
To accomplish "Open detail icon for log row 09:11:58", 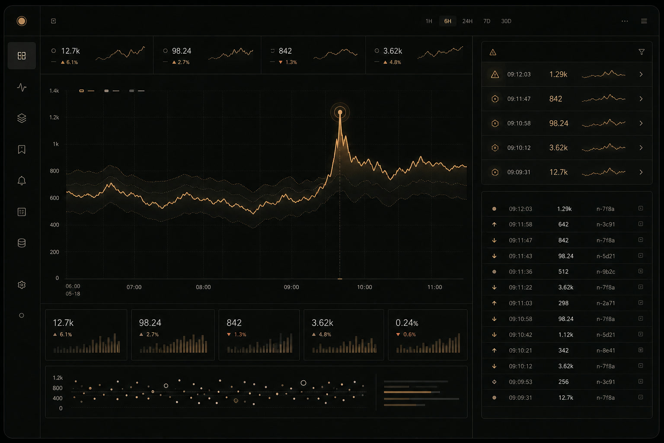I will coord(641,224).
